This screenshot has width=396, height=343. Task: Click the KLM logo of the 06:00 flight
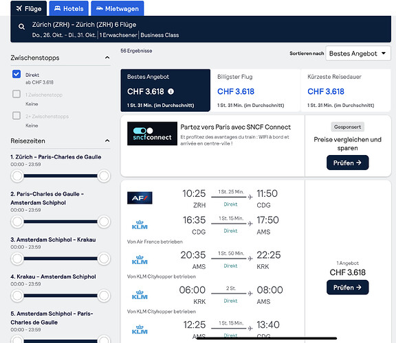click(x=140, y=294)
